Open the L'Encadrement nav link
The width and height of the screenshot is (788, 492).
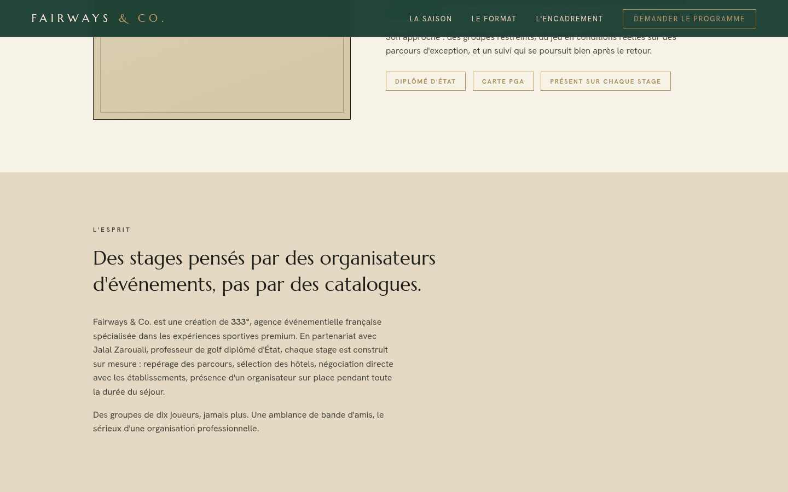pyautogui.click(x=569, y=19)
